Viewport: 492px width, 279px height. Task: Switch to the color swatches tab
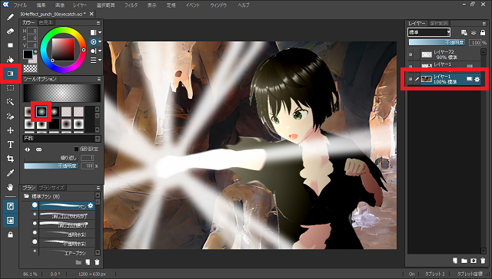(46, 22)
